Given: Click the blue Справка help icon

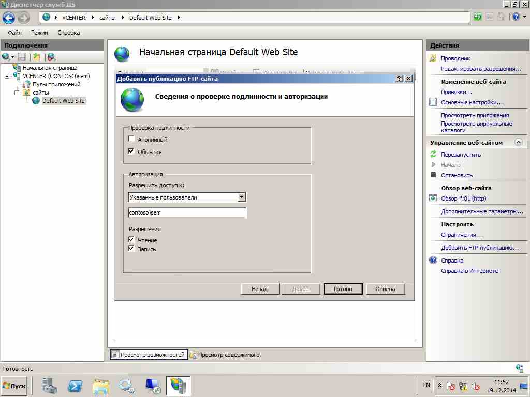Looking at the screenshot, I should (x=433, y=261).
